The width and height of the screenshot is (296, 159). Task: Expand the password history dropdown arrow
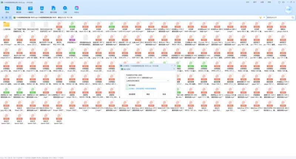168,81
